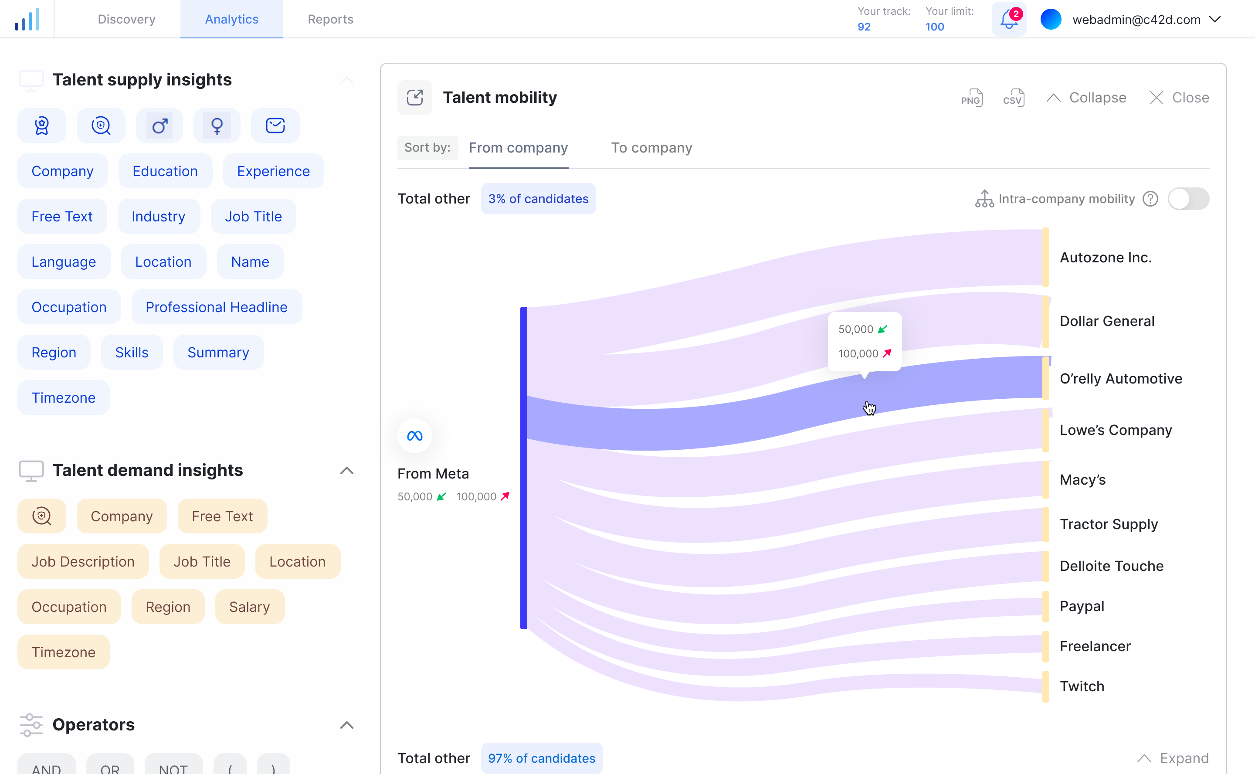The height and width of the screenshot is (774, 1255).
Task: Select the Name filter chip
Action: pyautogui.click(x=250, y=261)
